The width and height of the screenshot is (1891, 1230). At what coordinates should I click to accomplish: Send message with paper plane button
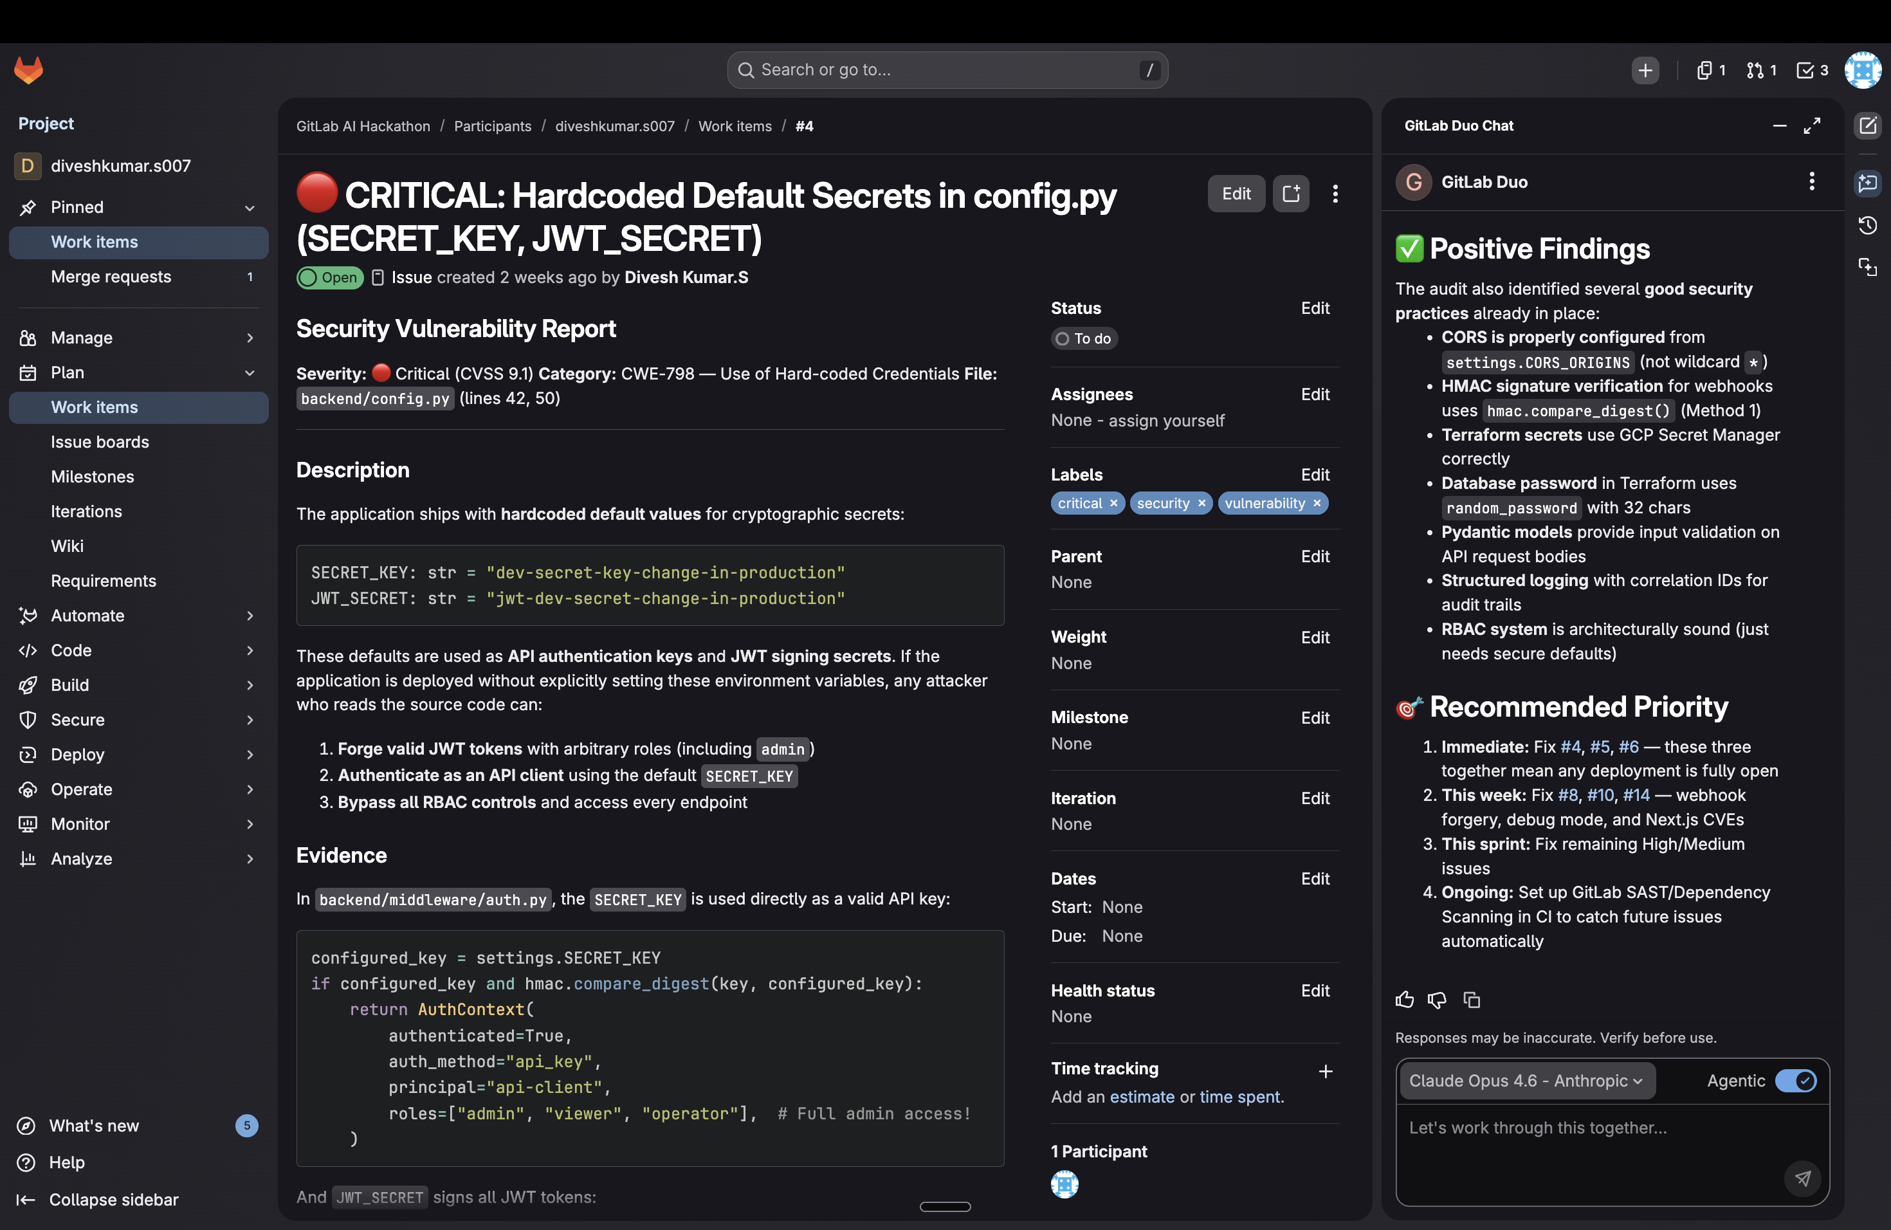coord(1802,1179)
